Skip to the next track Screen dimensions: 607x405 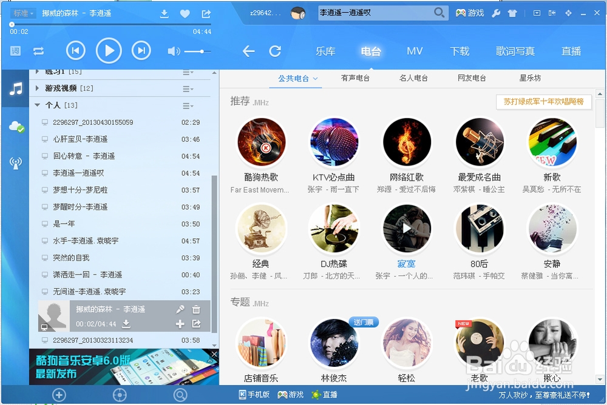click(141, 51)
